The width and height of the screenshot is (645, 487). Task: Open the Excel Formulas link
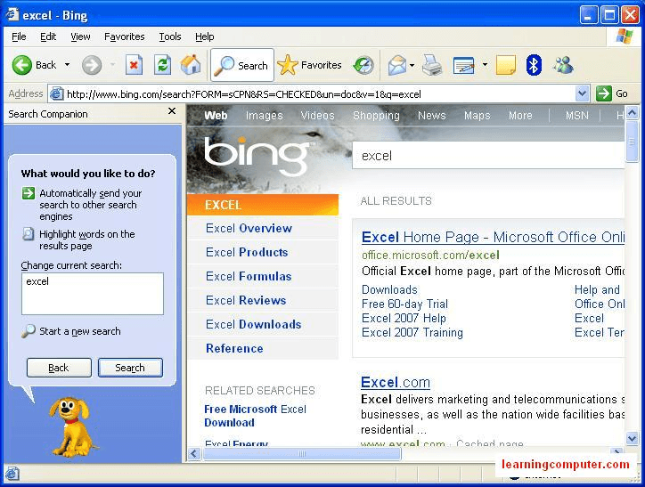coord(249,276)
